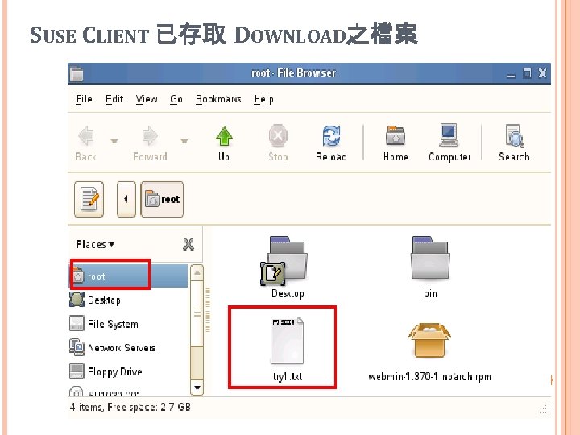Select Desktop in Places sidebar
This screenshot has width=580, height=435.
tap(128, 300)
